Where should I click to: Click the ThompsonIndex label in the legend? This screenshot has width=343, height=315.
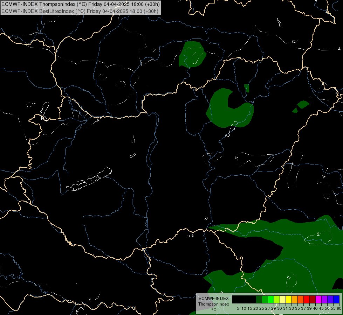(x=214, y=304)
